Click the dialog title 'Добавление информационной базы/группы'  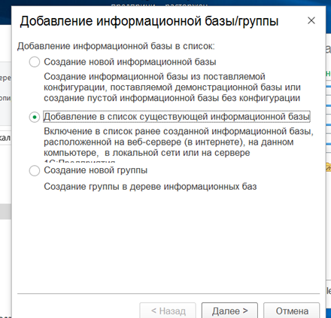coord(149,21)
